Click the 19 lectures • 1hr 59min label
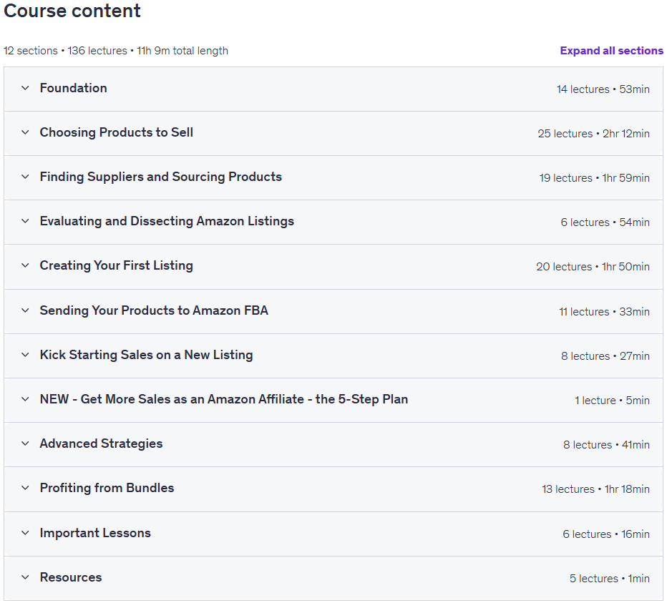667x603 pixels. 595,178
